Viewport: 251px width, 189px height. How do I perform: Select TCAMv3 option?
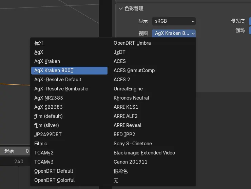coord(69,162)
